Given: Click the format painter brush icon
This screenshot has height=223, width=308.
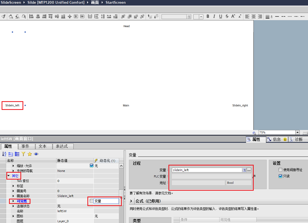Looking at the screenshot, I should [3, 16].
